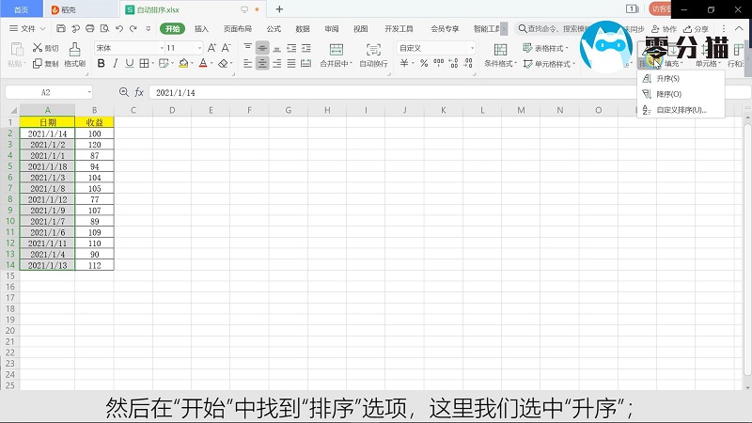Screen dimensions: 752x423
Task: Toggle Bold formatting
Action: pyautogui.click(x=101, y=64)
